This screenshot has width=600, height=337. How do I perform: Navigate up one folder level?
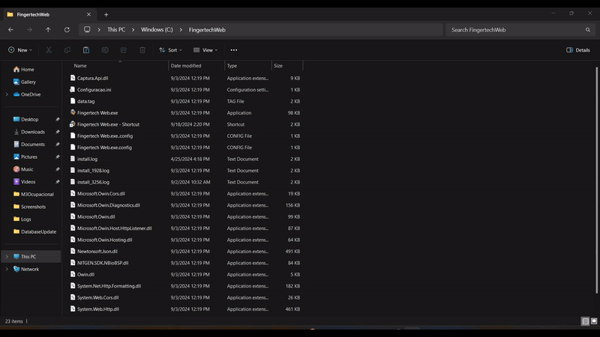click(48, 30)
